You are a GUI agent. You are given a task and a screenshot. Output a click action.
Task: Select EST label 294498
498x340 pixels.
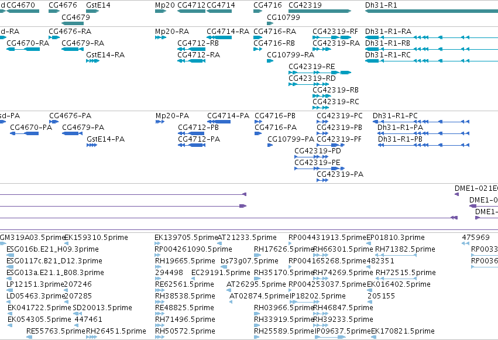[x=169, y=273]
